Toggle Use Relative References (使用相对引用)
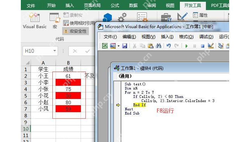Screen dimensions: 250x142 (x=79, y=23)
